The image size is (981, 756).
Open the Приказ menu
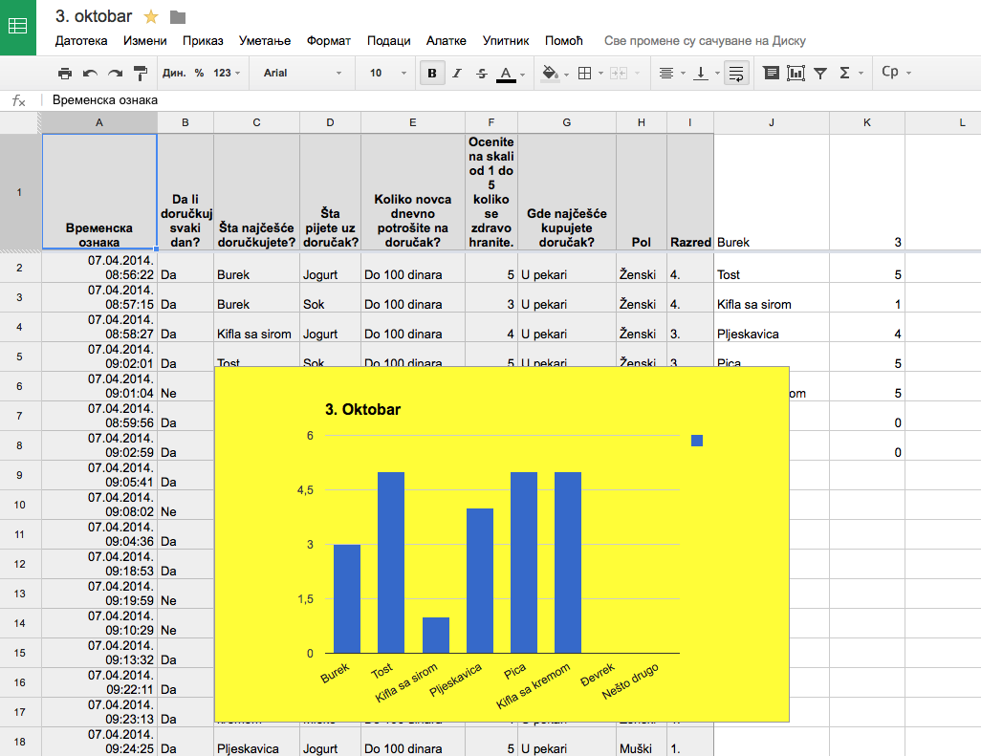pos(203,41)
